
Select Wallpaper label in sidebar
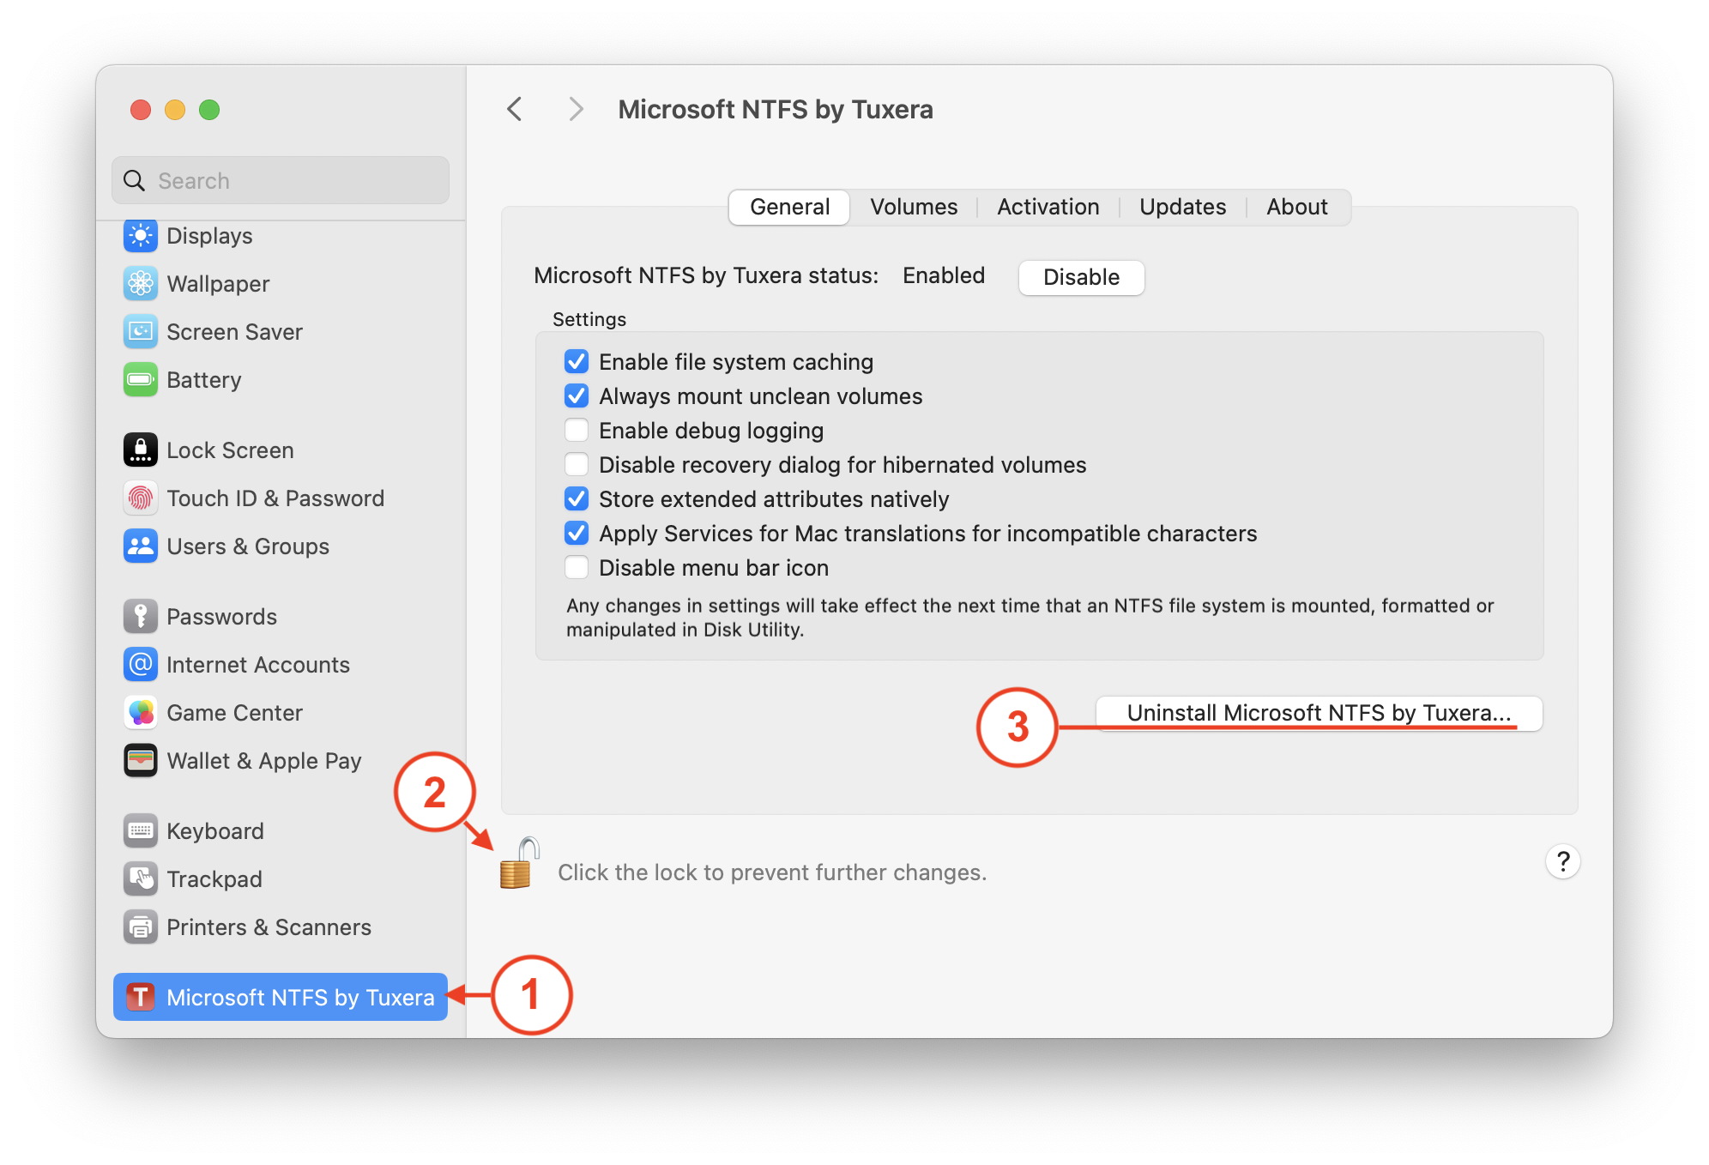coord(218,284)
